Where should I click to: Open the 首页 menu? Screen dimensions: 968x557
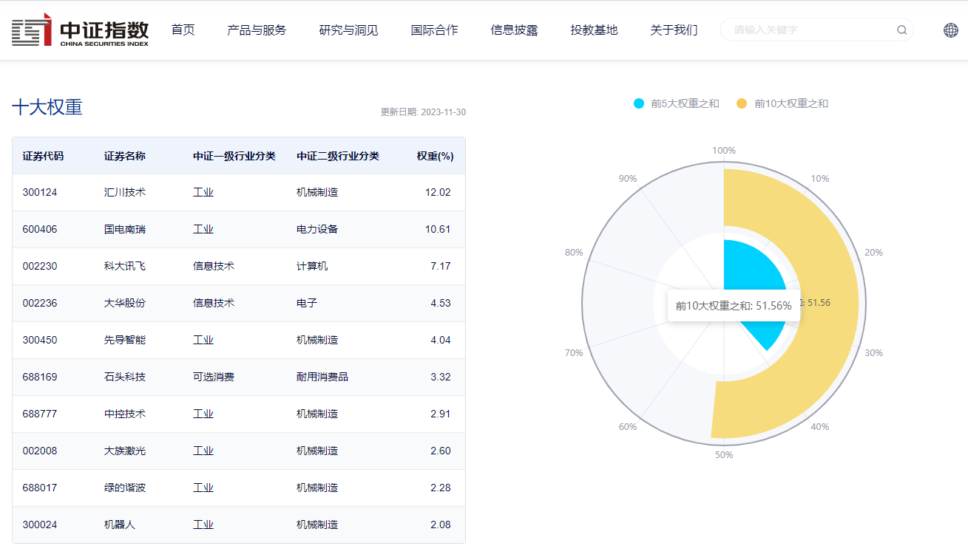tap(183, 30)
